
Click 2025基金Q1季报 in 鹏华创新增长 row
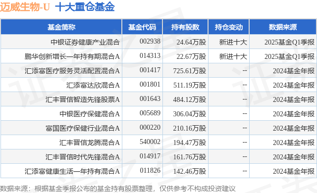[x=289, y=56]
